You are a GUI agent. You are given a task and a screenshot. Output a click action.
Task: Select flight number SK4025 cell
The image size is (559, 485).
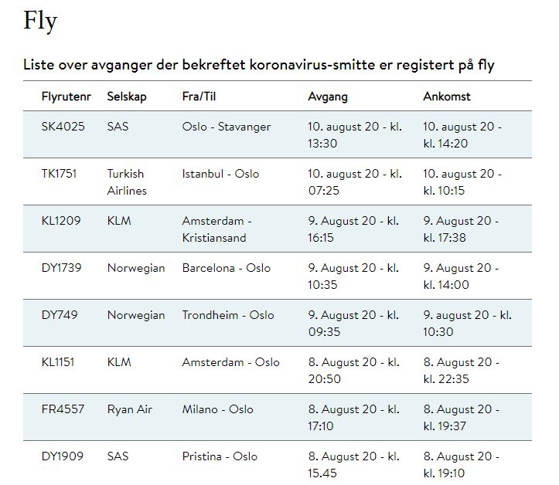click(x=63, y=127)
